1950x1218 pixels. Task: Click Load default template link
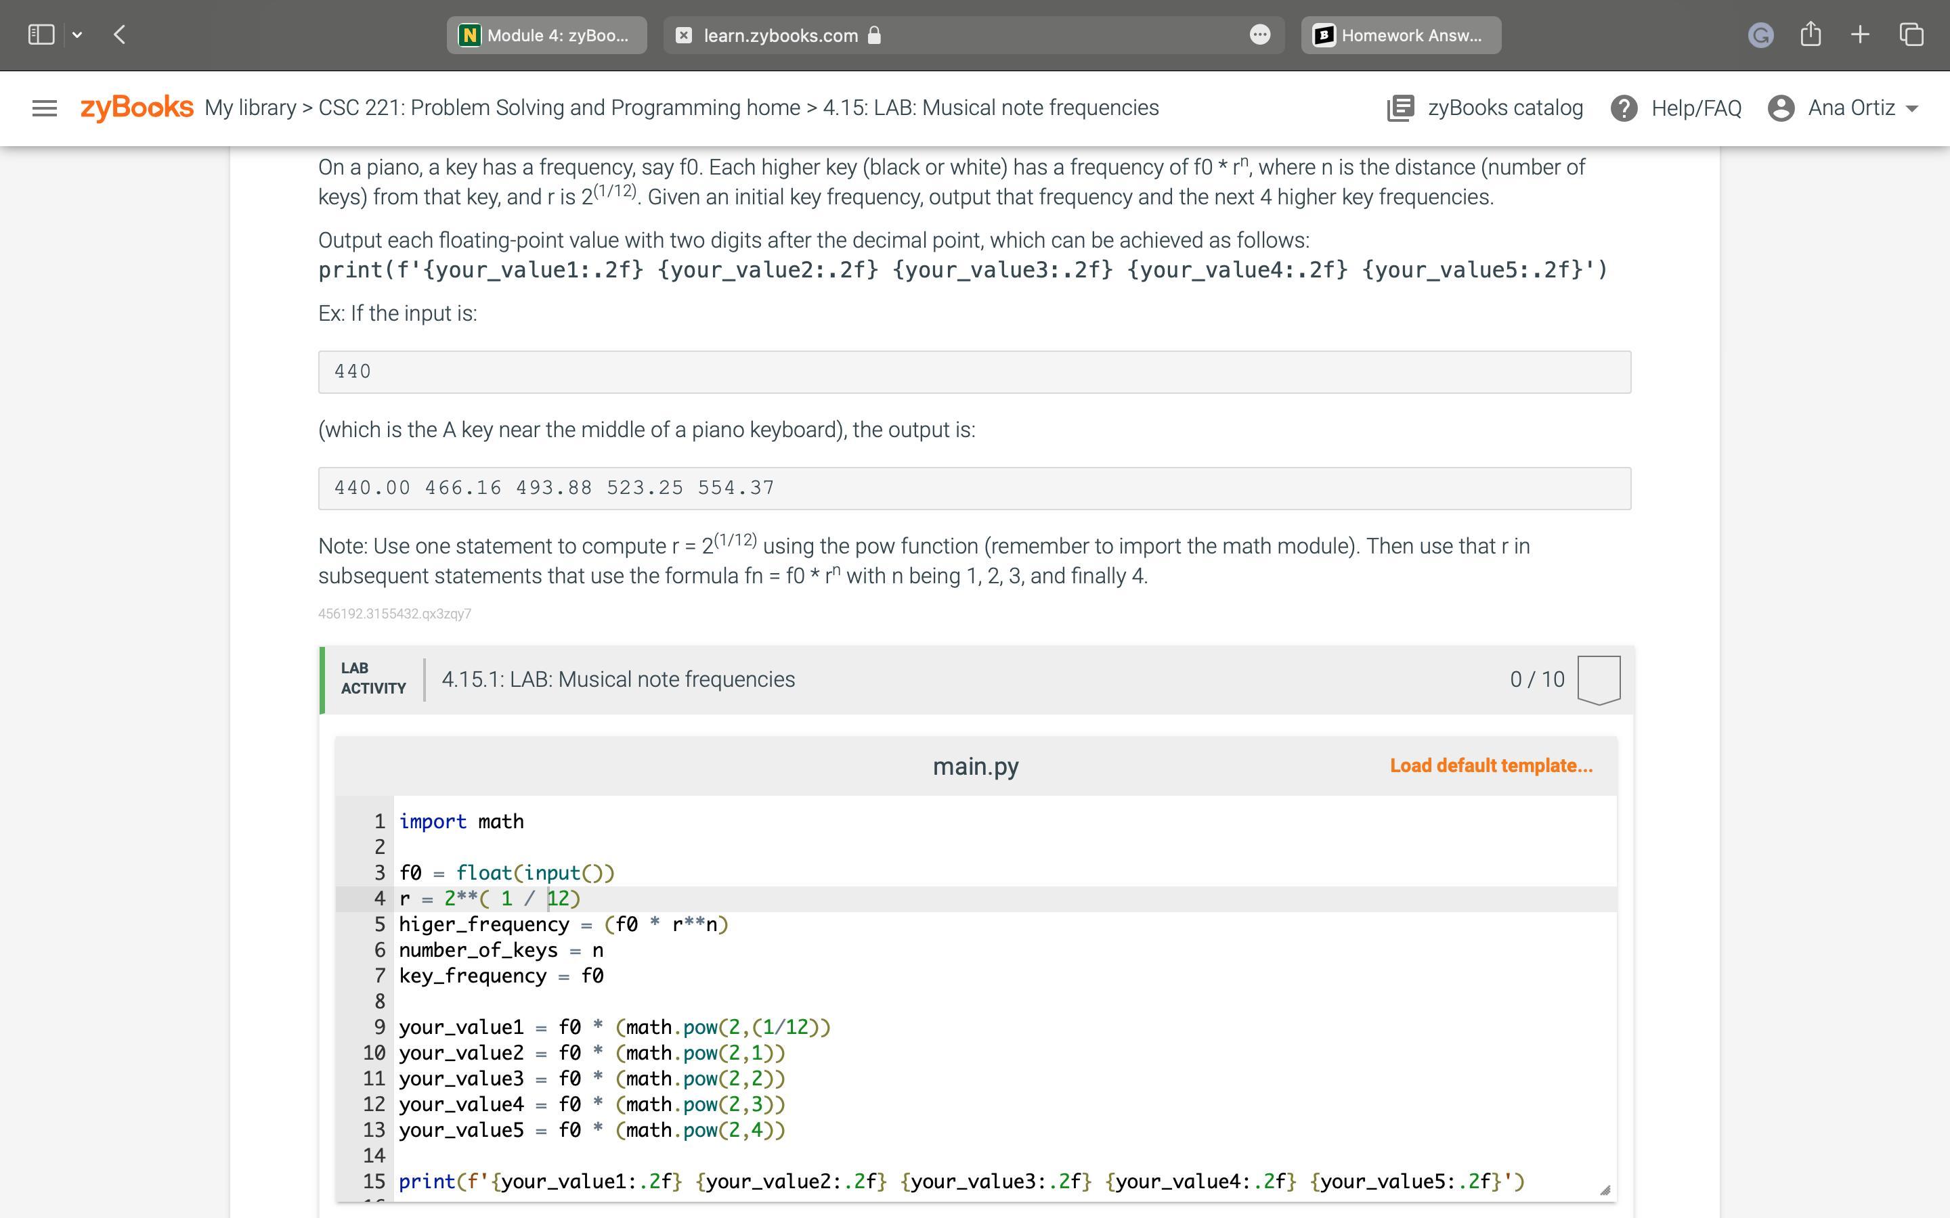(1491, 765)
